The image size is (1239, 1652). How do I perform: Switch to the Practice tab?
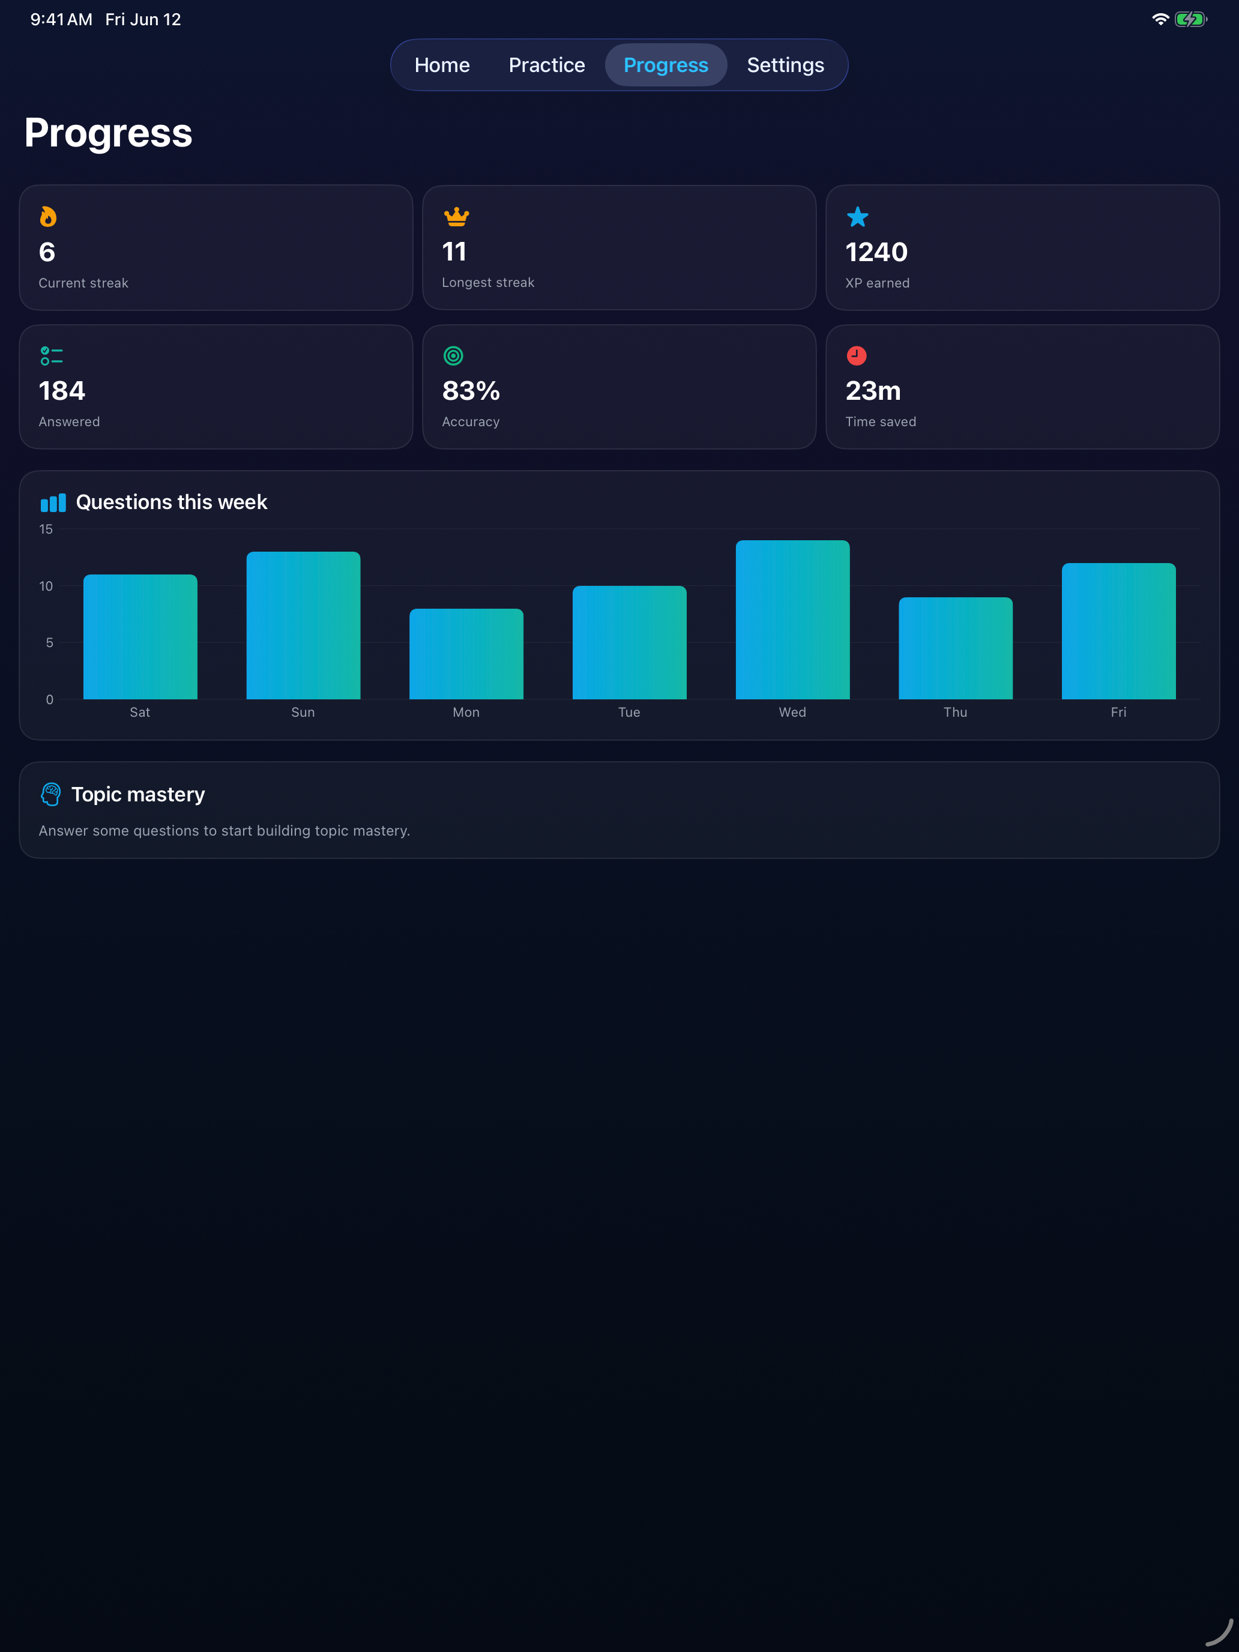(x=547, y=65)
